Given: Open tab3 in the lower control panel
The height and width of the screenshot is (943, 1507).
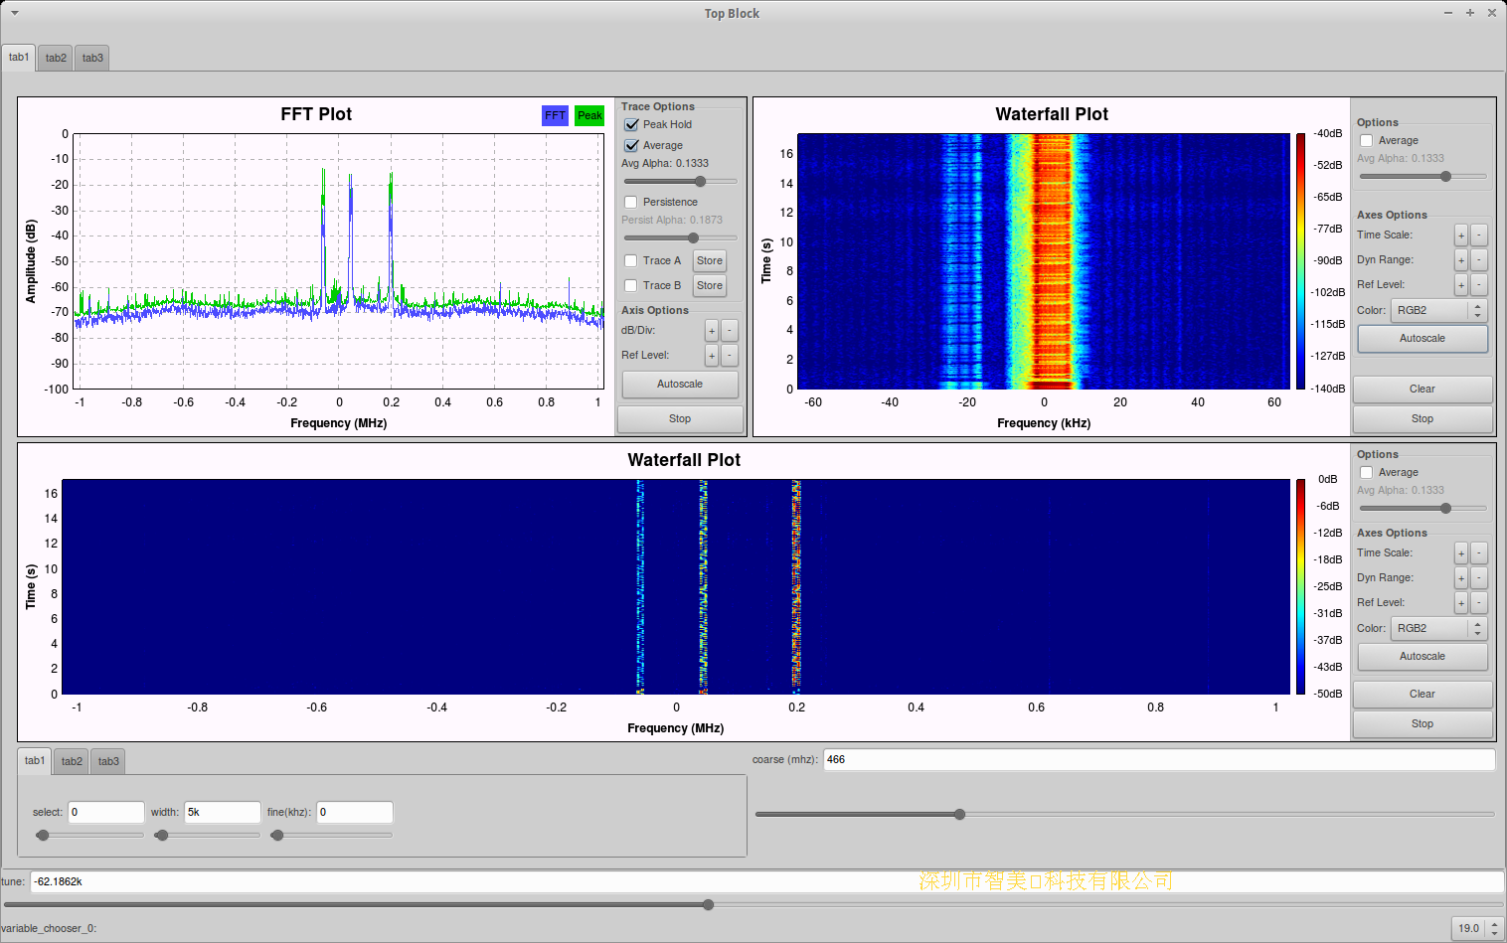Looking at the screenshot, I should click(x=108, y=761).
